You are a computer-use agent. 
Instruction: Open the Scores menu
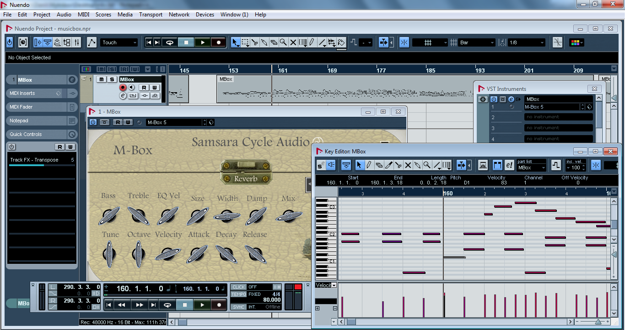tap(103, 15)
